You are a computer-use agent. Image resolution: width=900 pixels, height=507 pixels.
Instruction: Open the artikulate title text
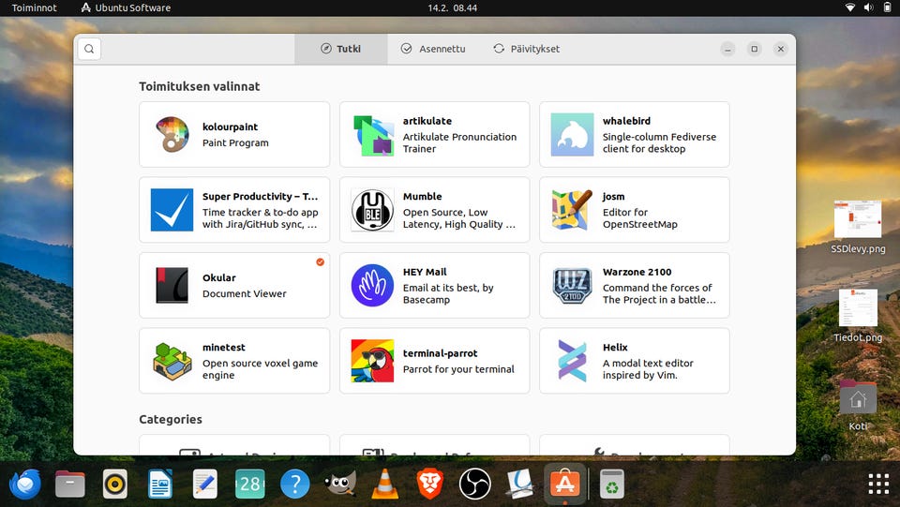pos(427,121)
